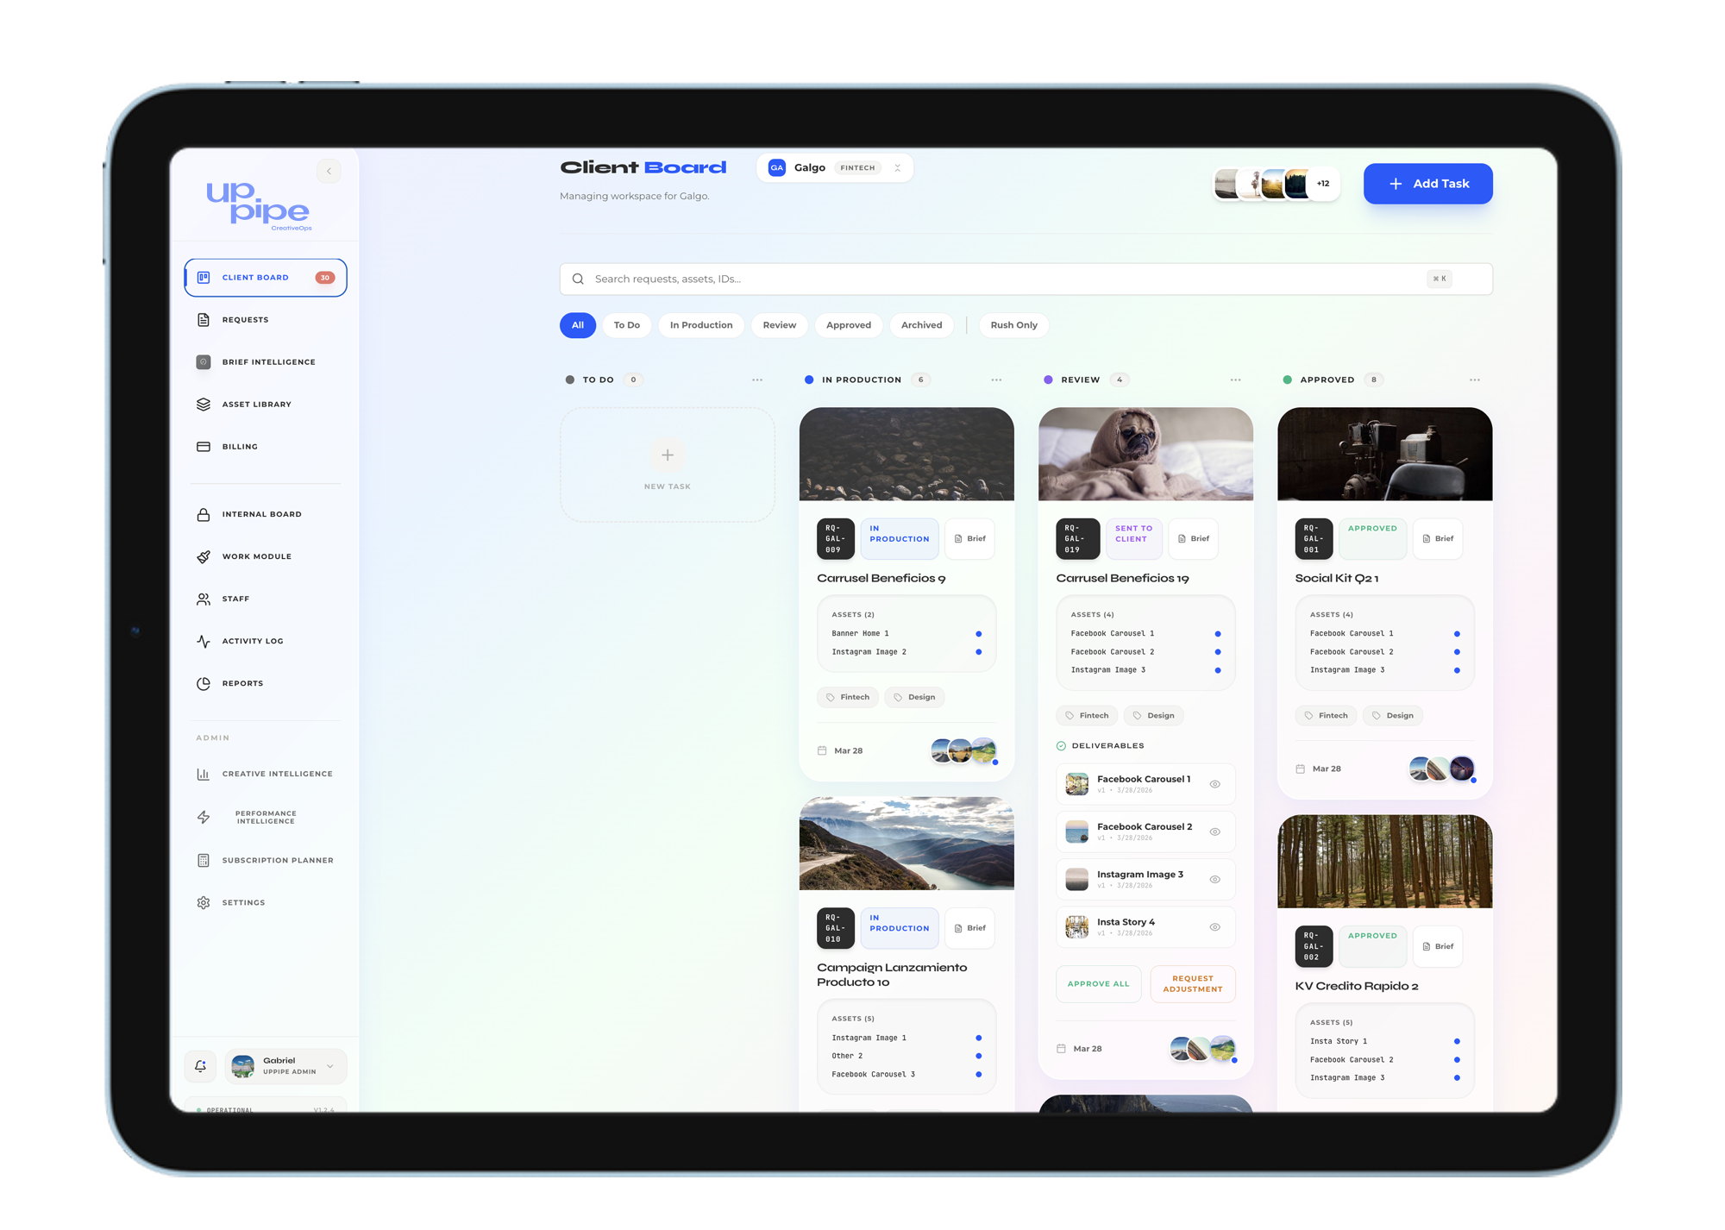Image resolution: width=1725 pixels, height=1230 pixels.
Task: Open the notifications bell near Gabriel's profile
Action: (x=199, y=1066)
